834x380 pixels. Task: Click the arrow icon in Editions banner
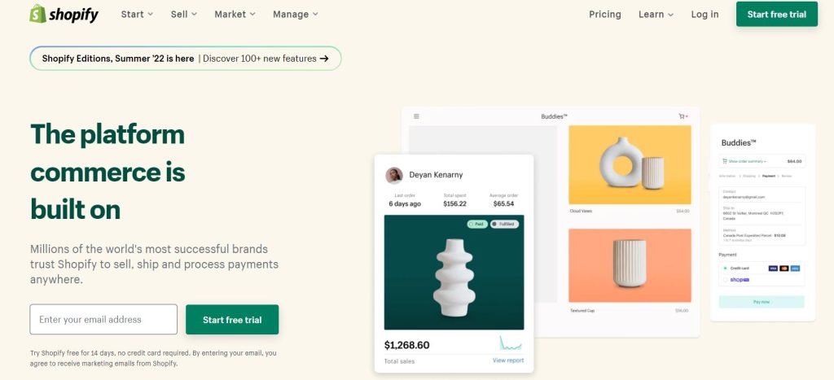[324, 59]
